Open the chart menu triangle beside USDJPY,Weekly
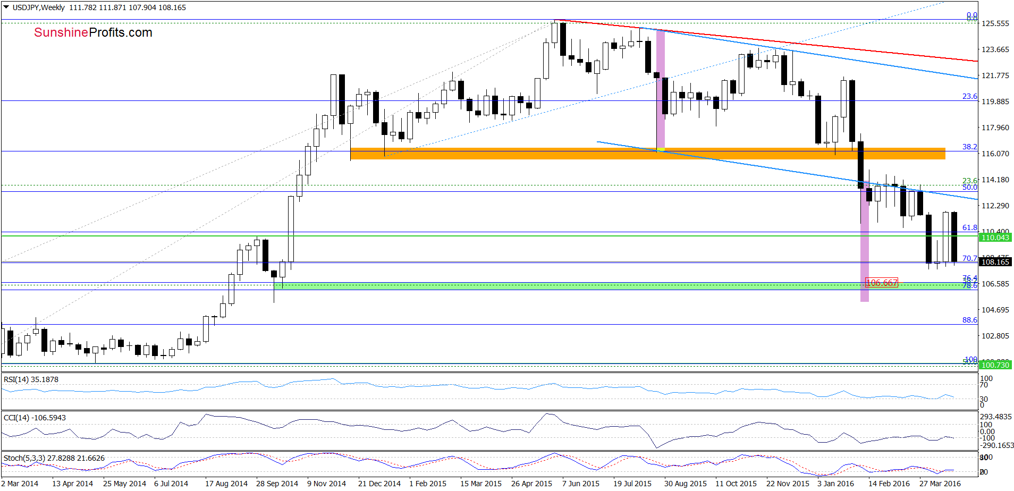The width and height of the screenshot is (1014, 491). (x=6, y=7)
